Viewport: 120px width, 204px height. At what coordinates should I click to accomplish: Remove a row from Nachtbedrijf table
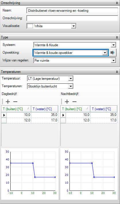(74, 102)
